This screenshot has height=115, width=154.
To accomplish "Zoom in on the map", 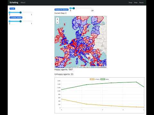I will click(x=57, y=19).
